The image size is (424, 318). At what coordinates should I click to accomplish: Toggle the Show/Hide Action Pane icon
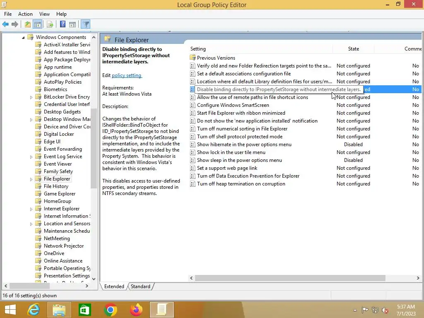coord(72,24)
